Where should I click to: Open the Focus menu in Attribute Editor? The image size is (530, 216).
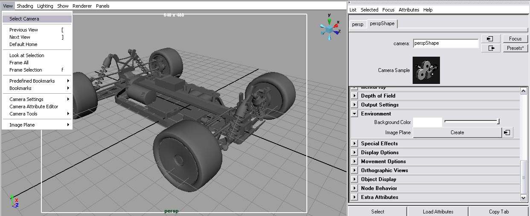tap(388, 10)
